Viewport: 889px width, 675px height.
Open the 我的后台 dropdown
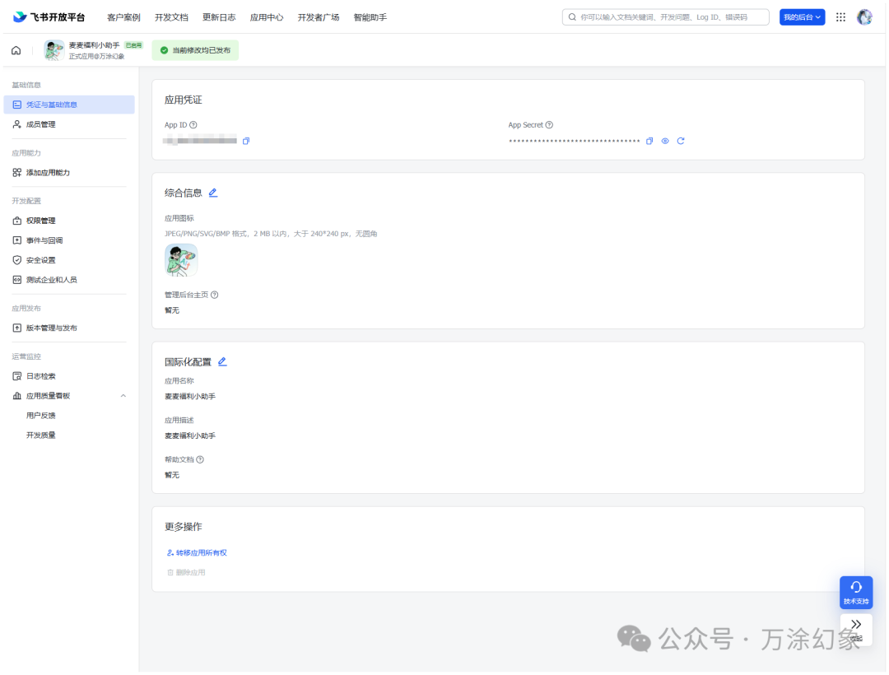pyautogui.click(x=802, y=16)
